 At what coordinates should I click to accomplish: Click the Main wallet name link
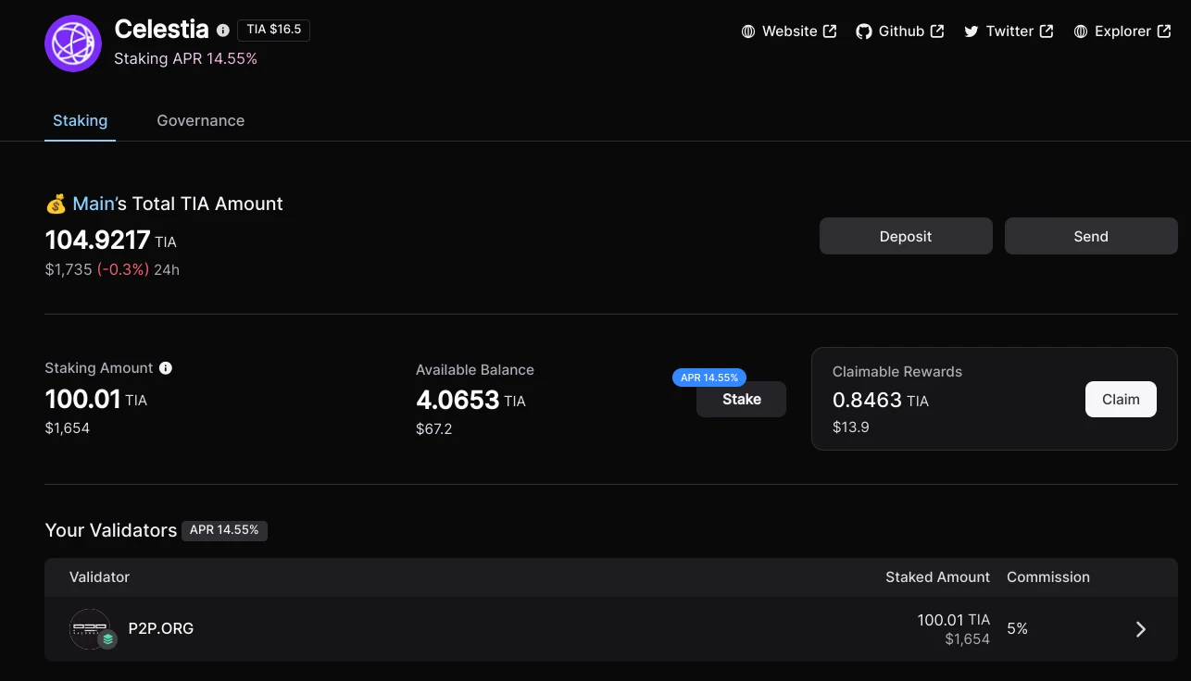coord(94,204)
